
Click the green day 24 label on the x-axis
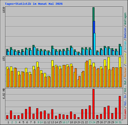pos(94,122)
